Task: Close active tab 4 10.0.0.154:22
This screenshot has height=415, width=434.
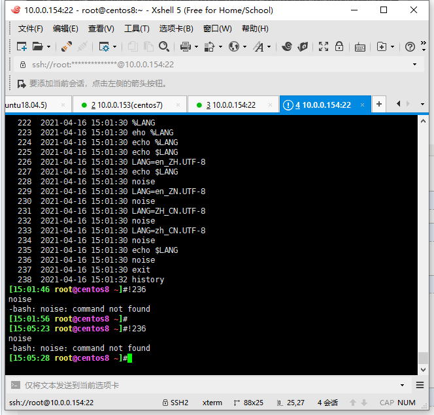Action: (x=362, y=105)
